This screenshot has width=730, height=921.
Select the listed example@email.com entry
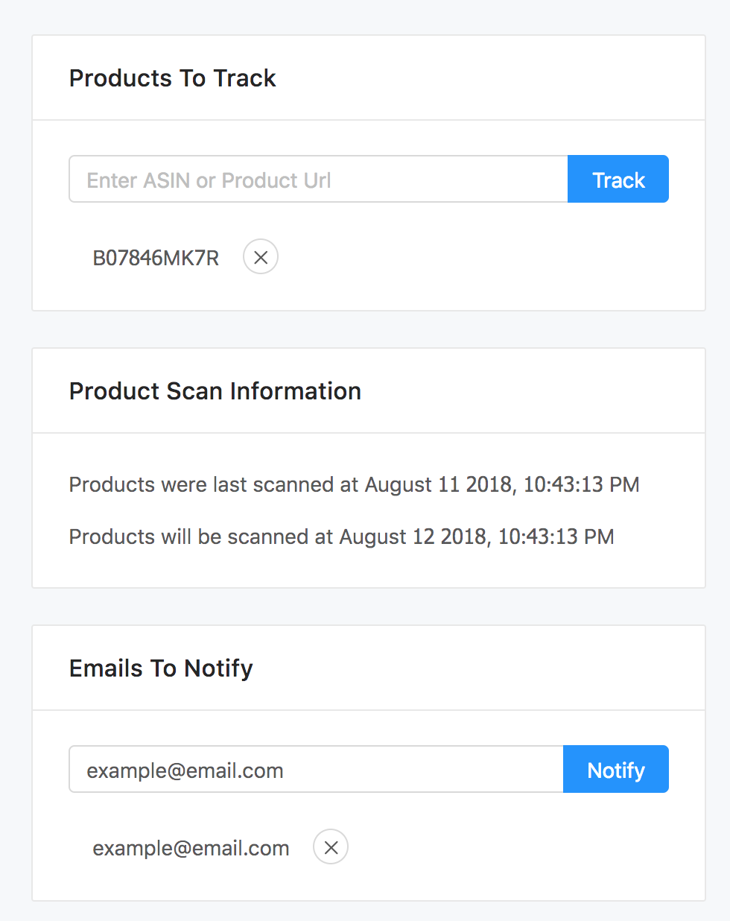191,848
